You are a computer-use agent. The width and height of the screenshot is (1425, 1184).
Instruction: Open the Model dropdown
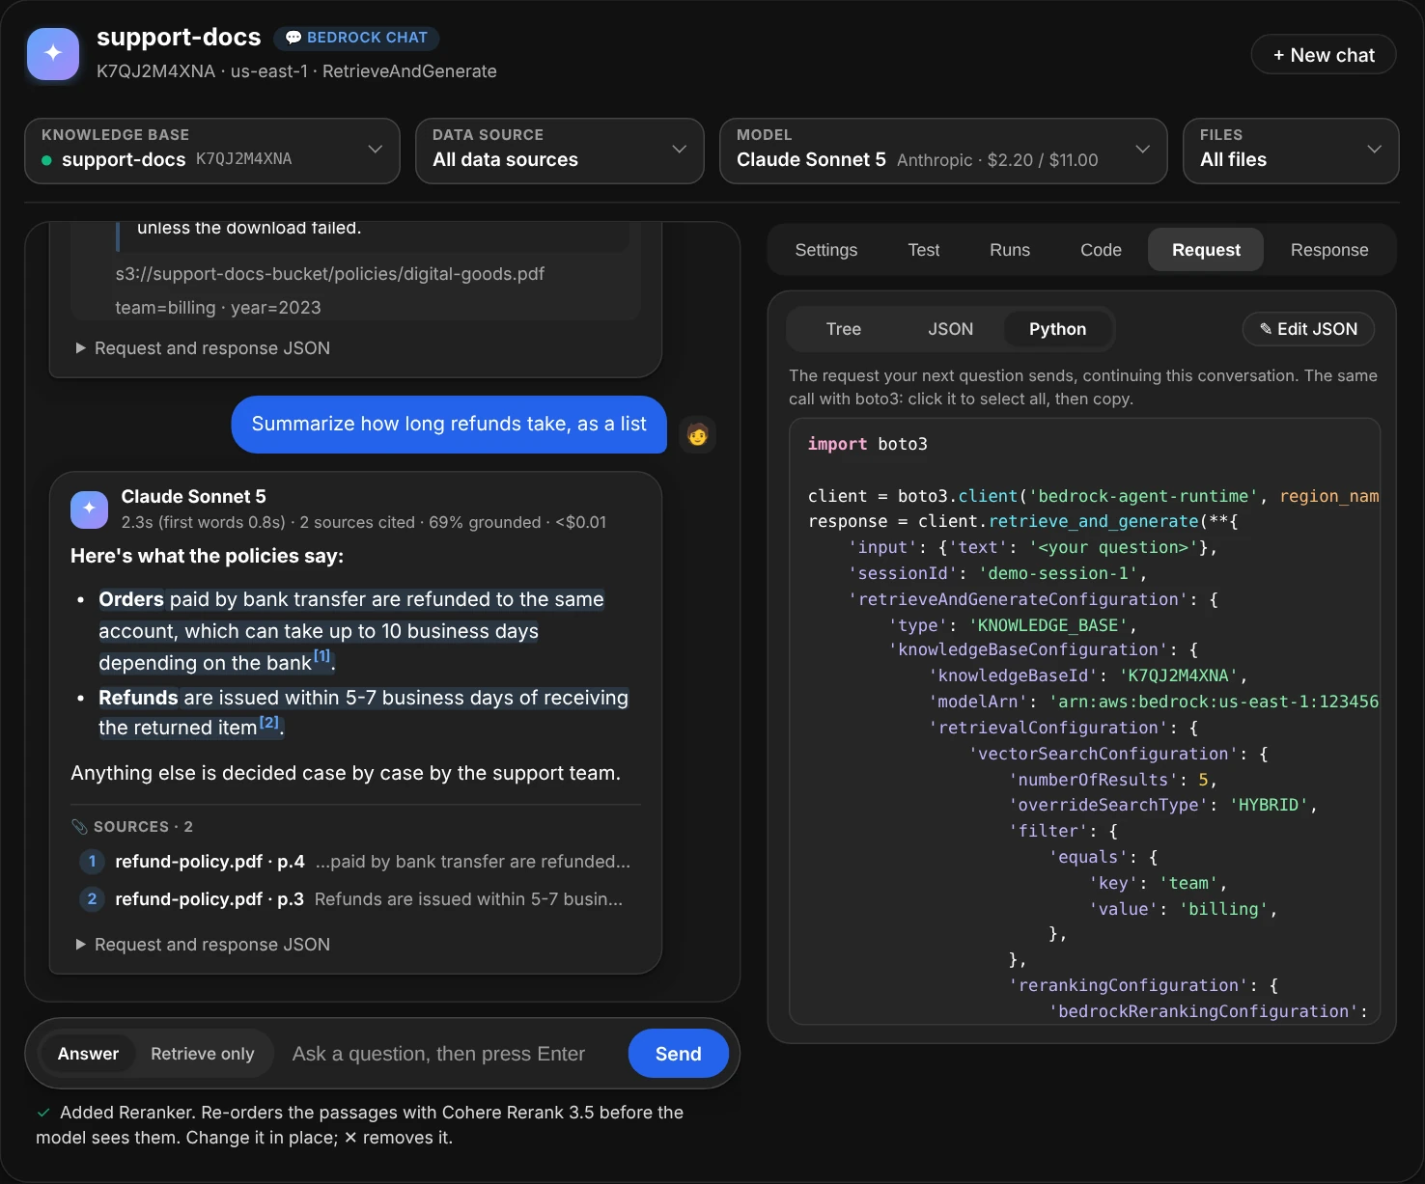click(943, 151)
